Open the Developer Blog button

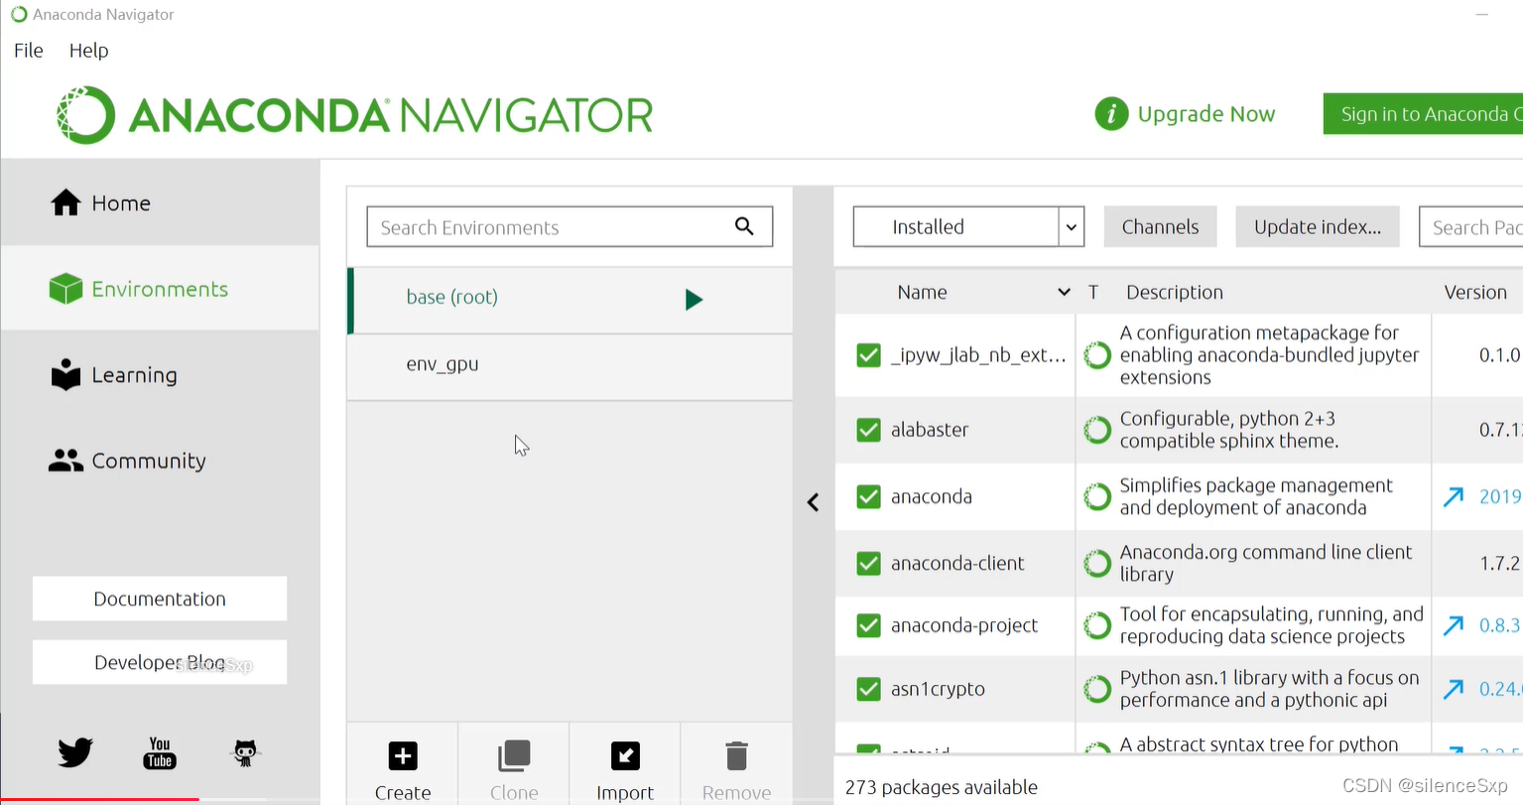[160, 662]
